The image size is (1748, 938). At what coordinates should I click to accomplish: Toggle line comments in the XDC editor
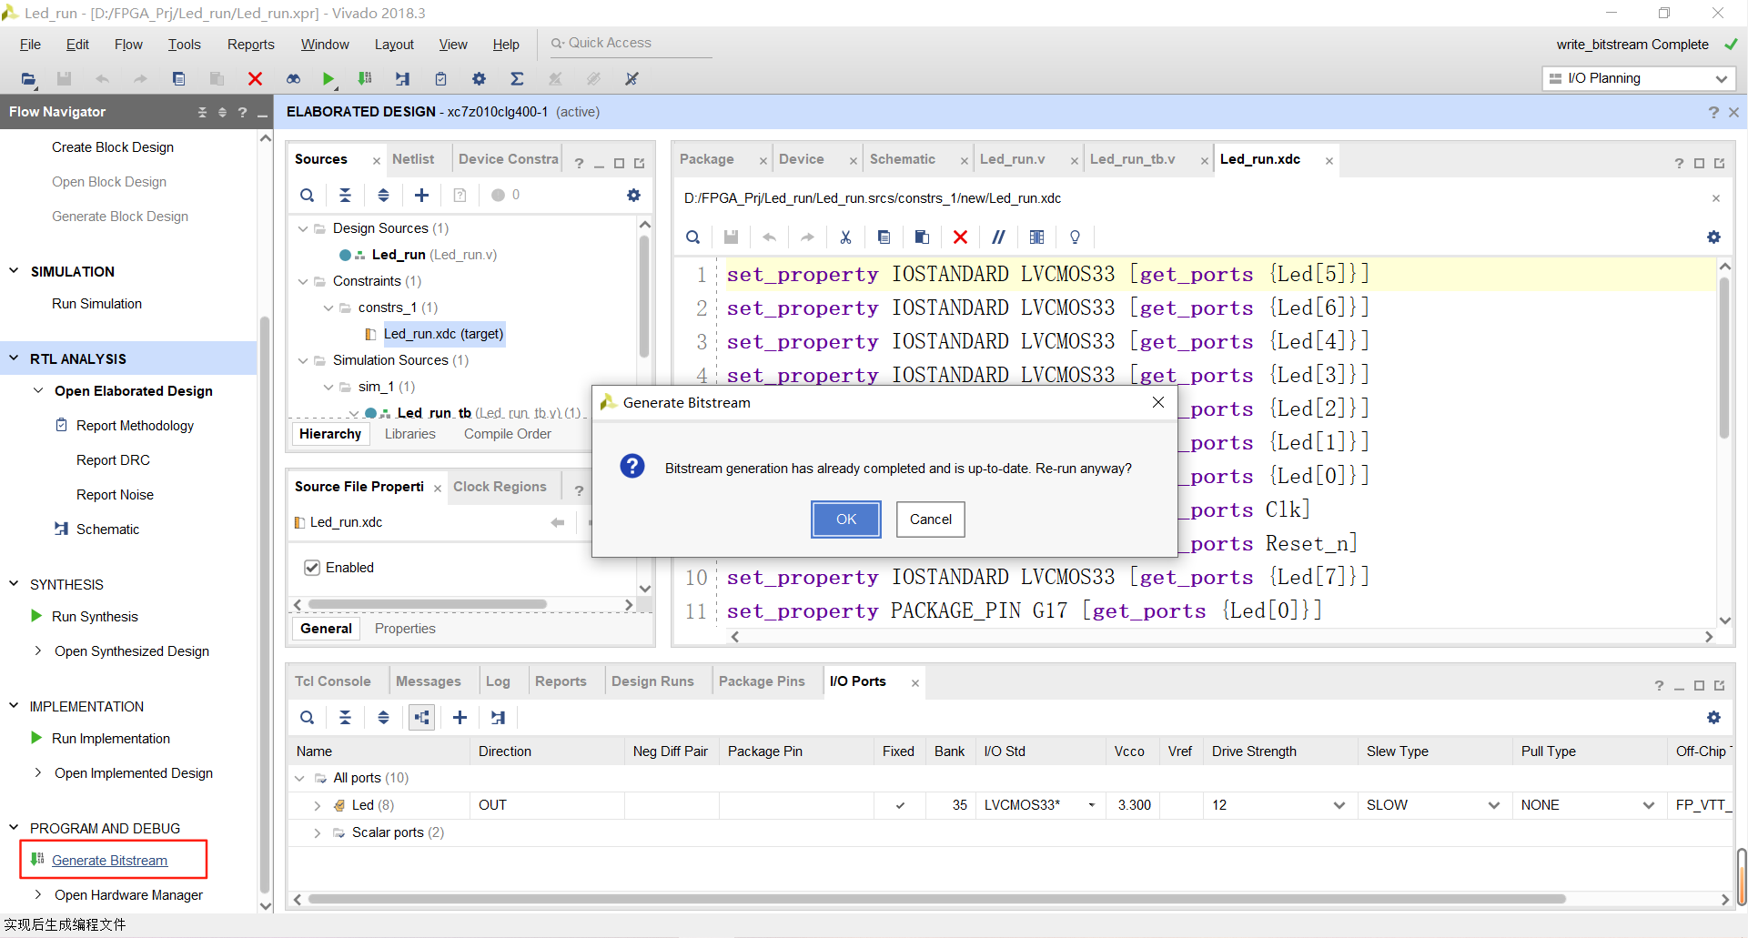(x=998, y=237)
